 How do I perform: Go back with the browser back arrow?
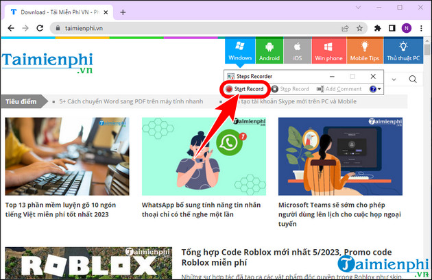click(x=11, y=28)
